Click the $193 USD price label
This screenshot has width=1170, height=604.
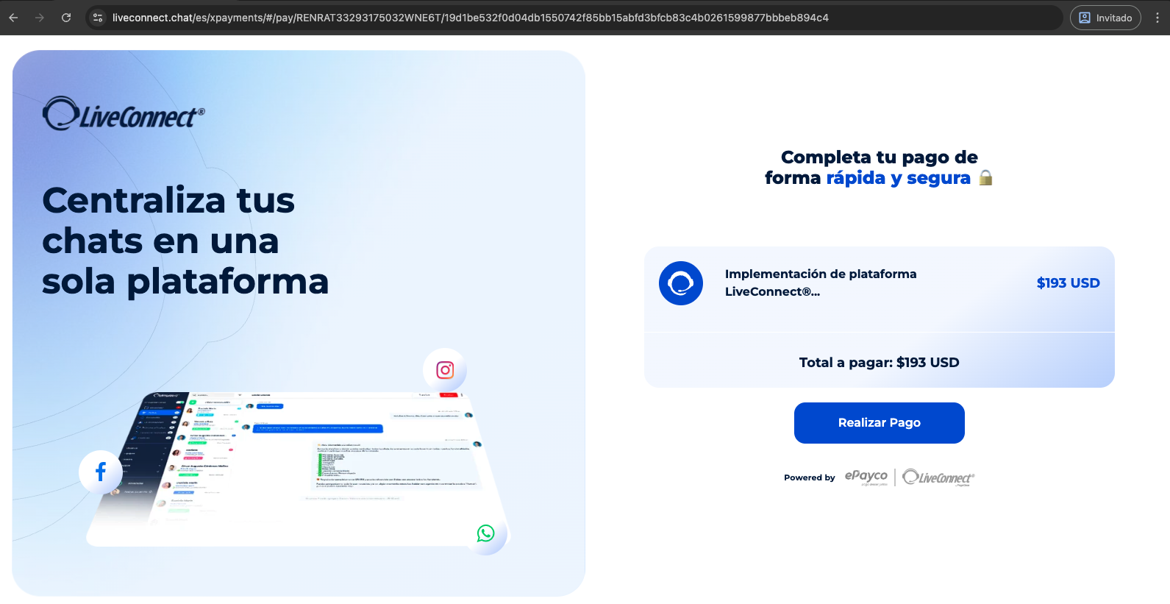[x=1068, y=283]
